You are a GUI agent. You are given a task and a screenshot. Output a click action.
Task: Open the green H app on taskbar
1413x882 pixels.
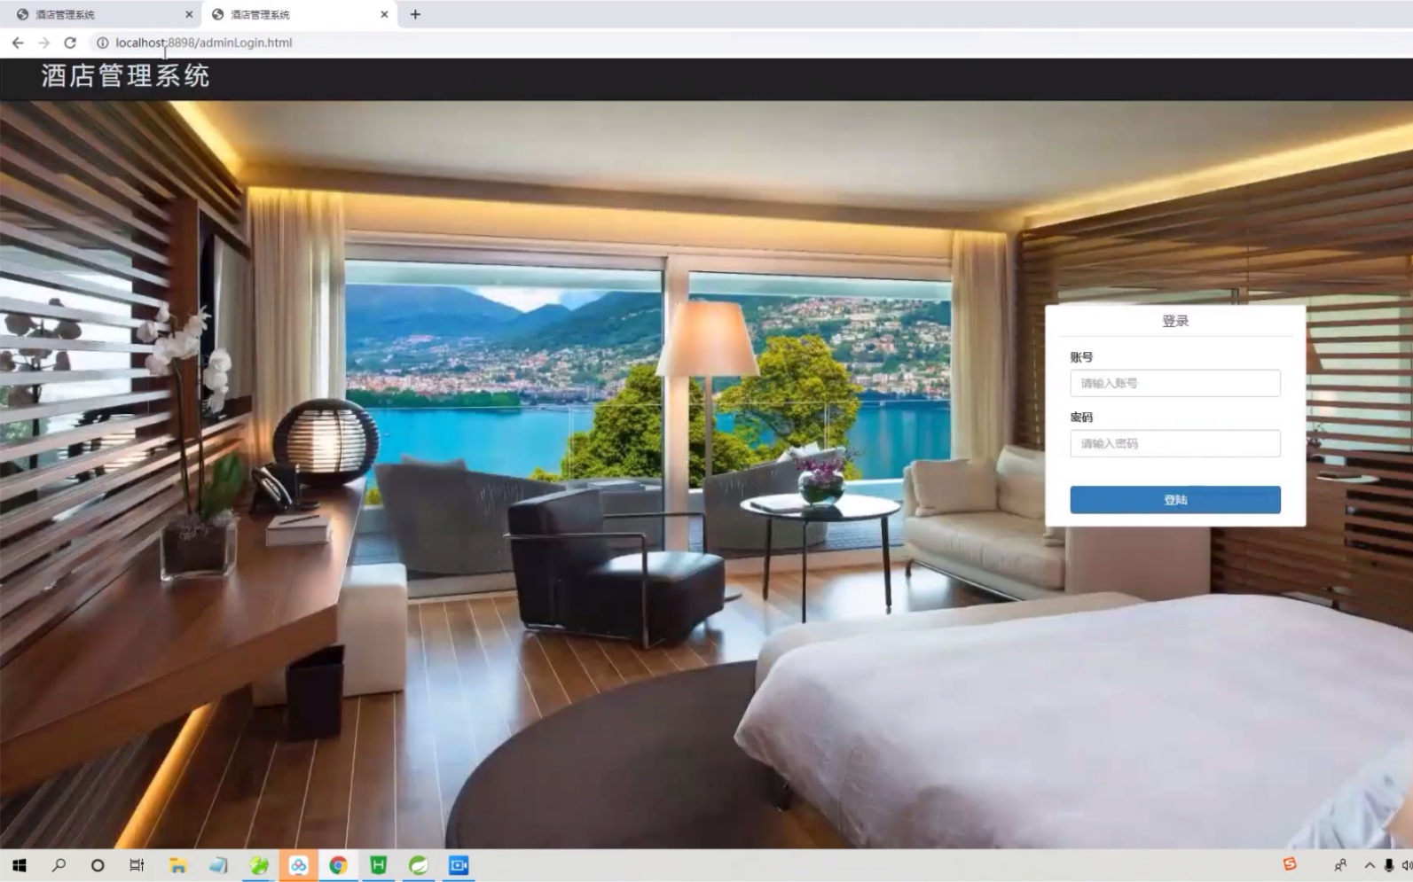click(x=379, y=865)
